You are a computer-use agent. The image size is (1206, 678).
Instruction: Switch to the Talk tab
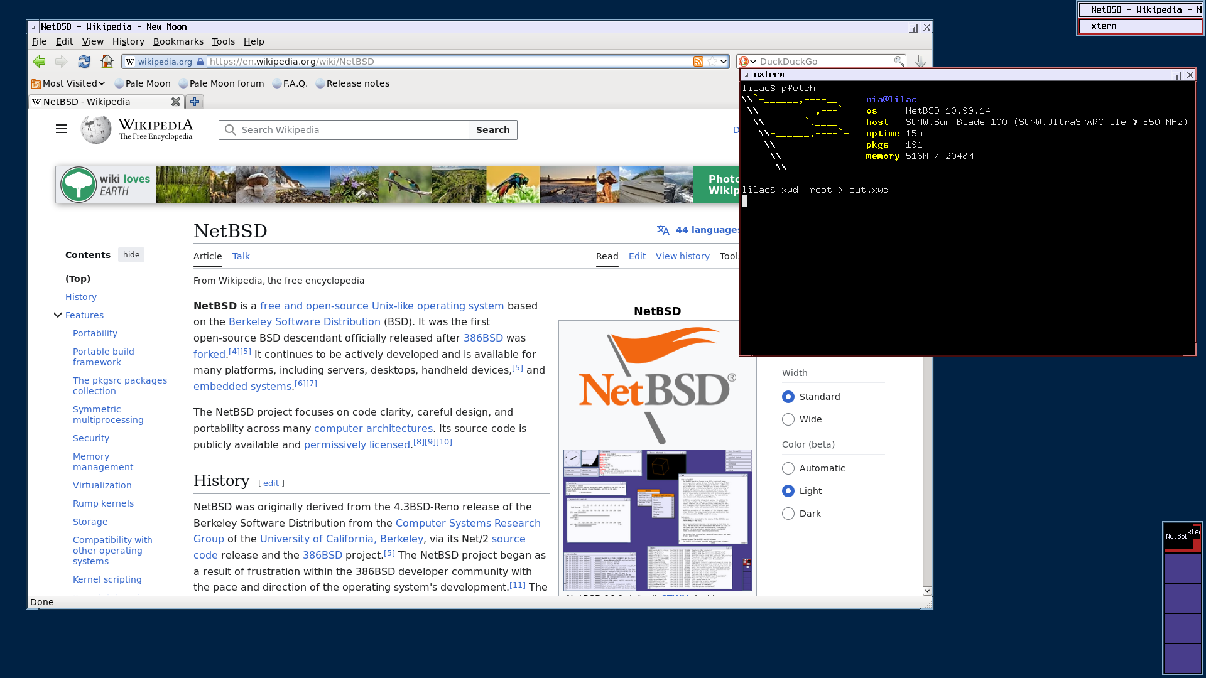(241, 256)
